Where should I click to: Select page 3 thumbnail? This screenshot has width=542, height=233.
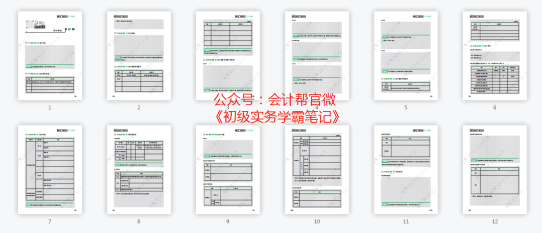pyautogui.click(x=228, y=56)
